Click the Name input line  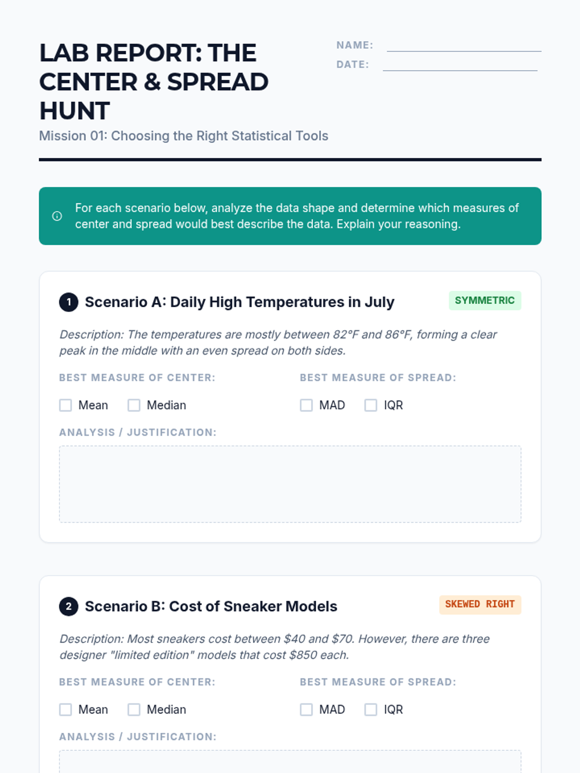click(x=464, y=46)
